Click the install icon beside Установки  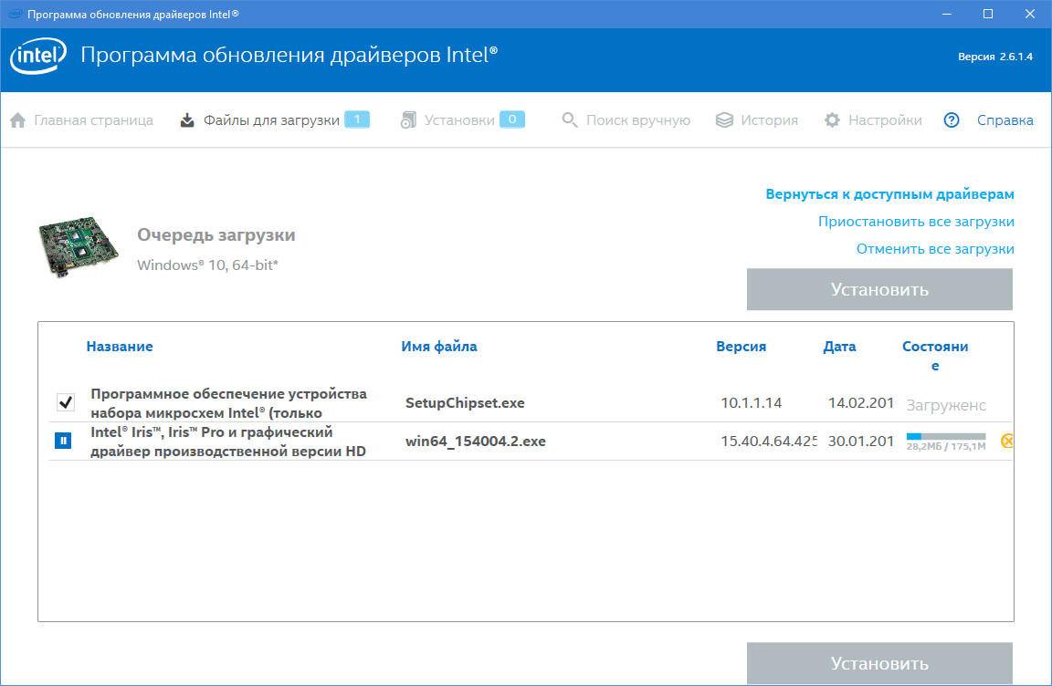pos(408,120)
